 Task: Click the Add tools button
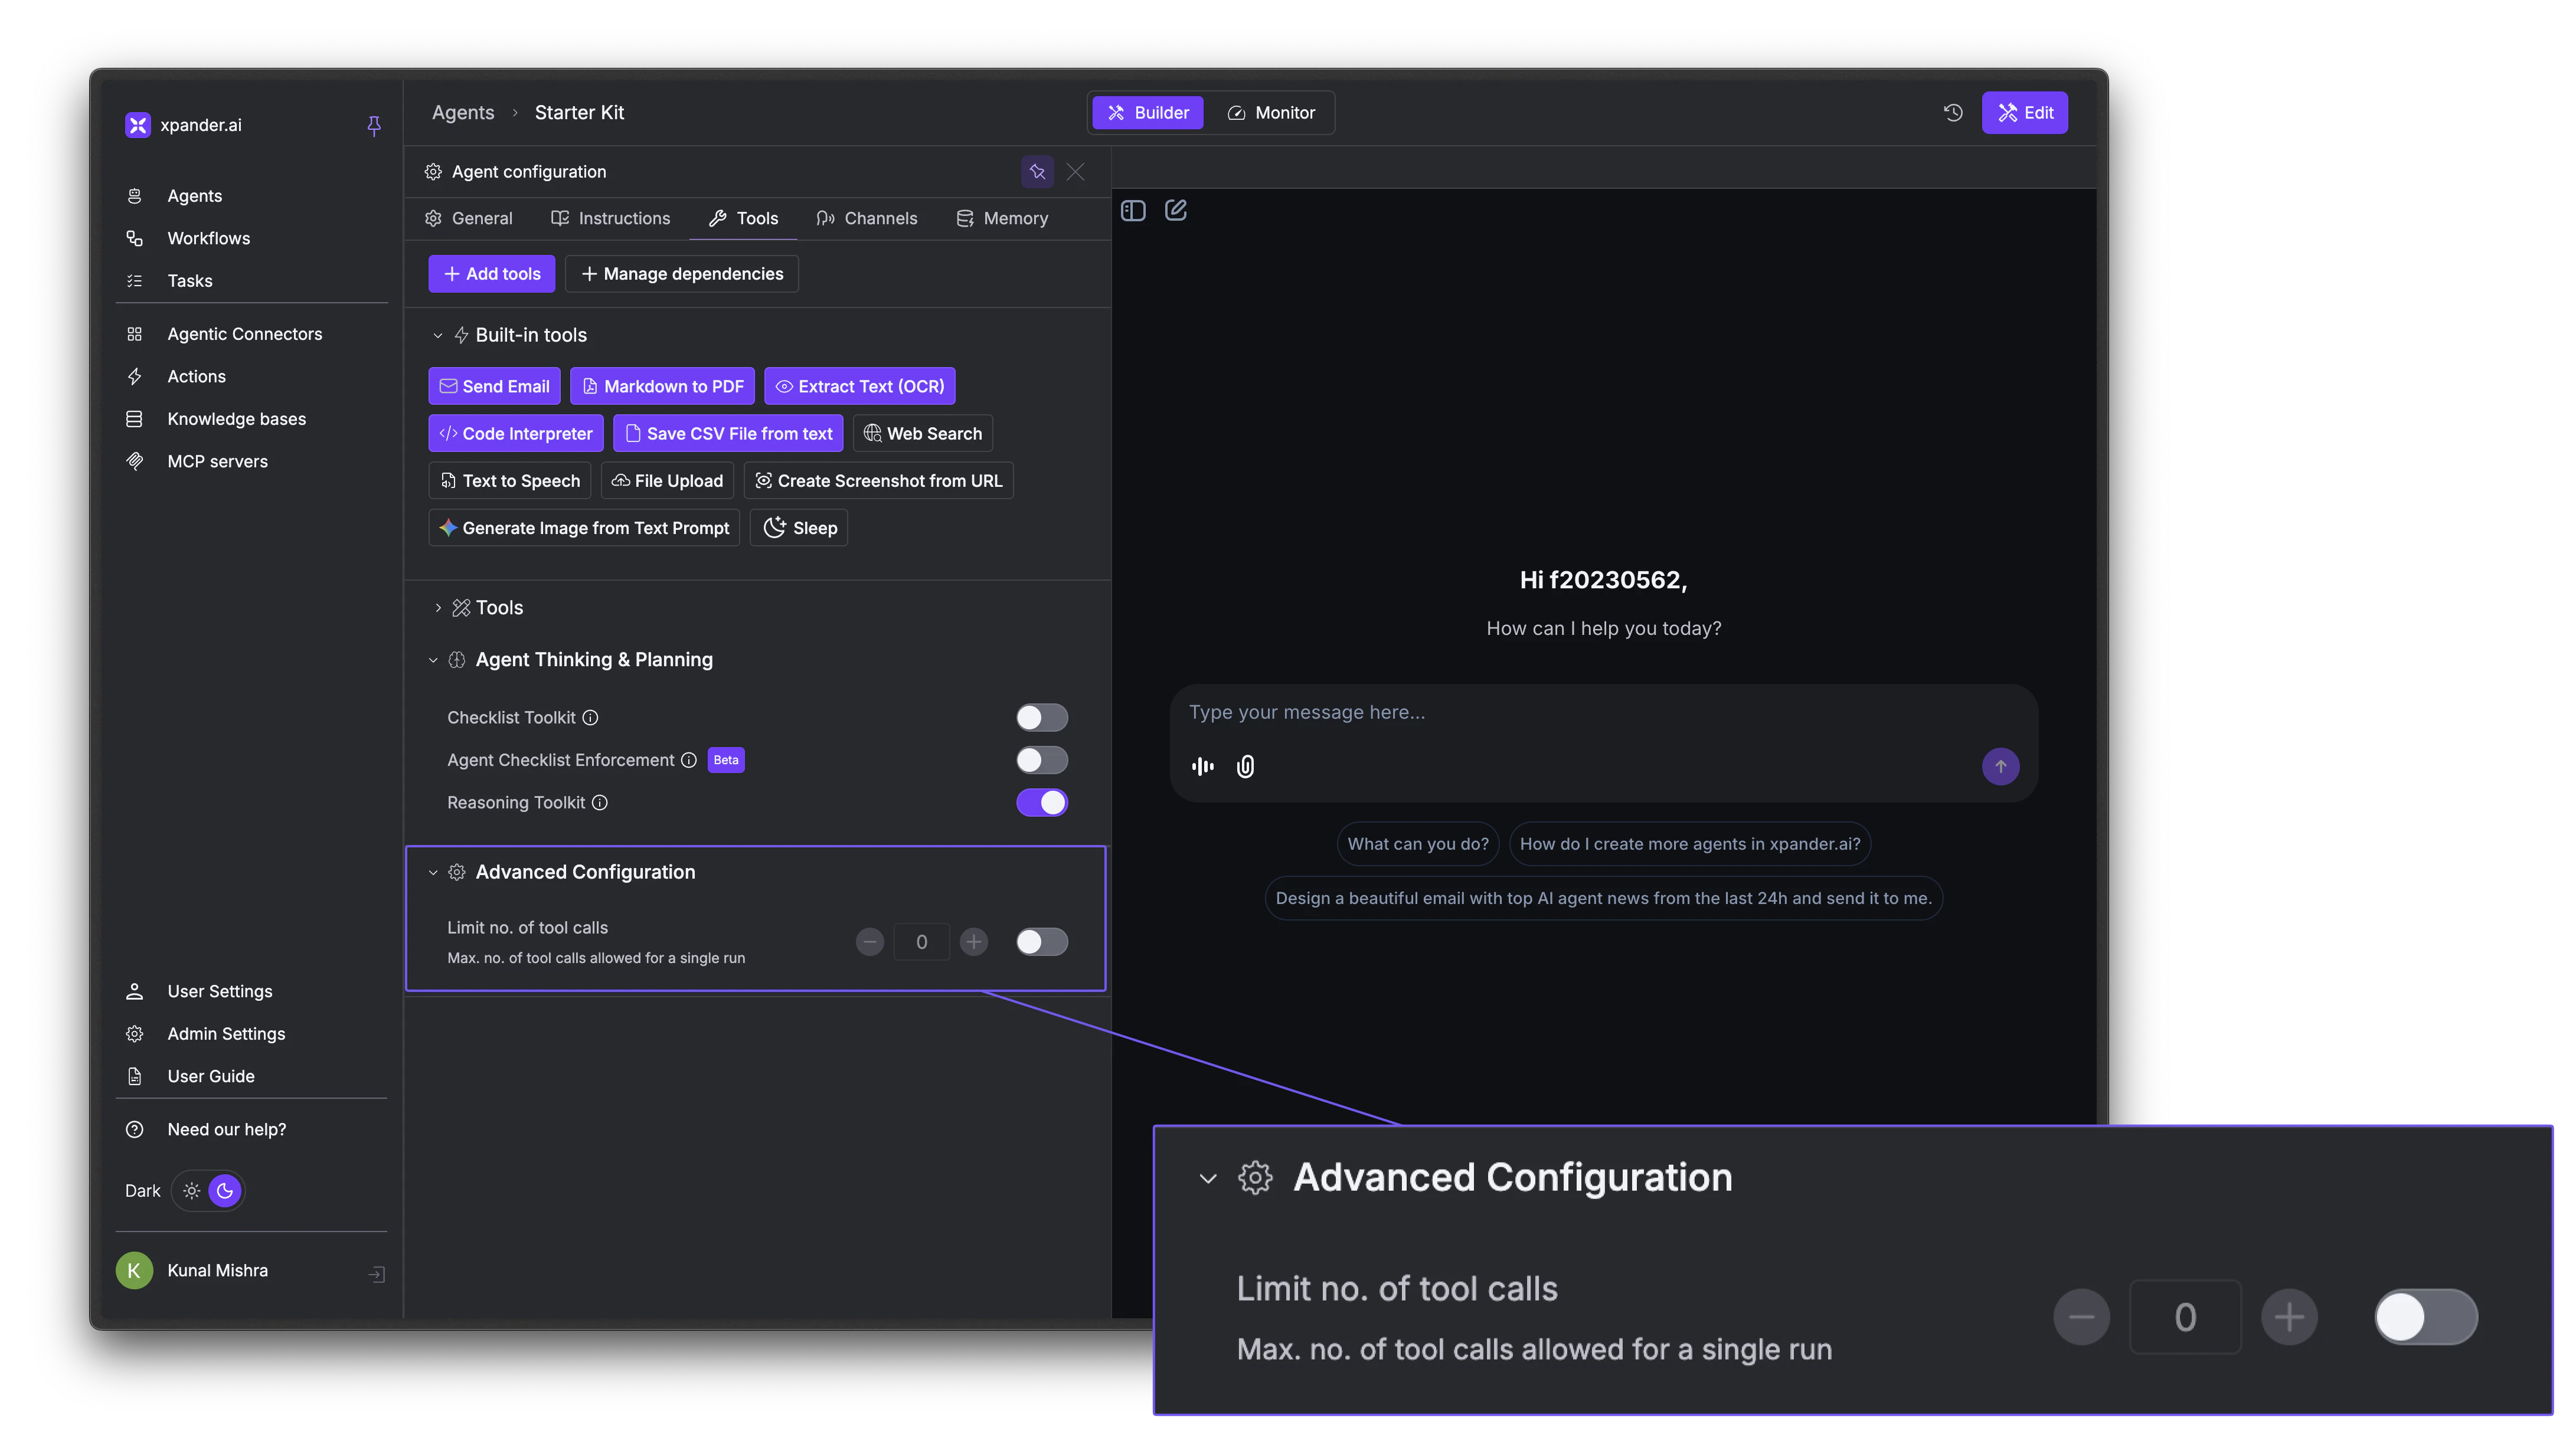(x=491, y=273)
